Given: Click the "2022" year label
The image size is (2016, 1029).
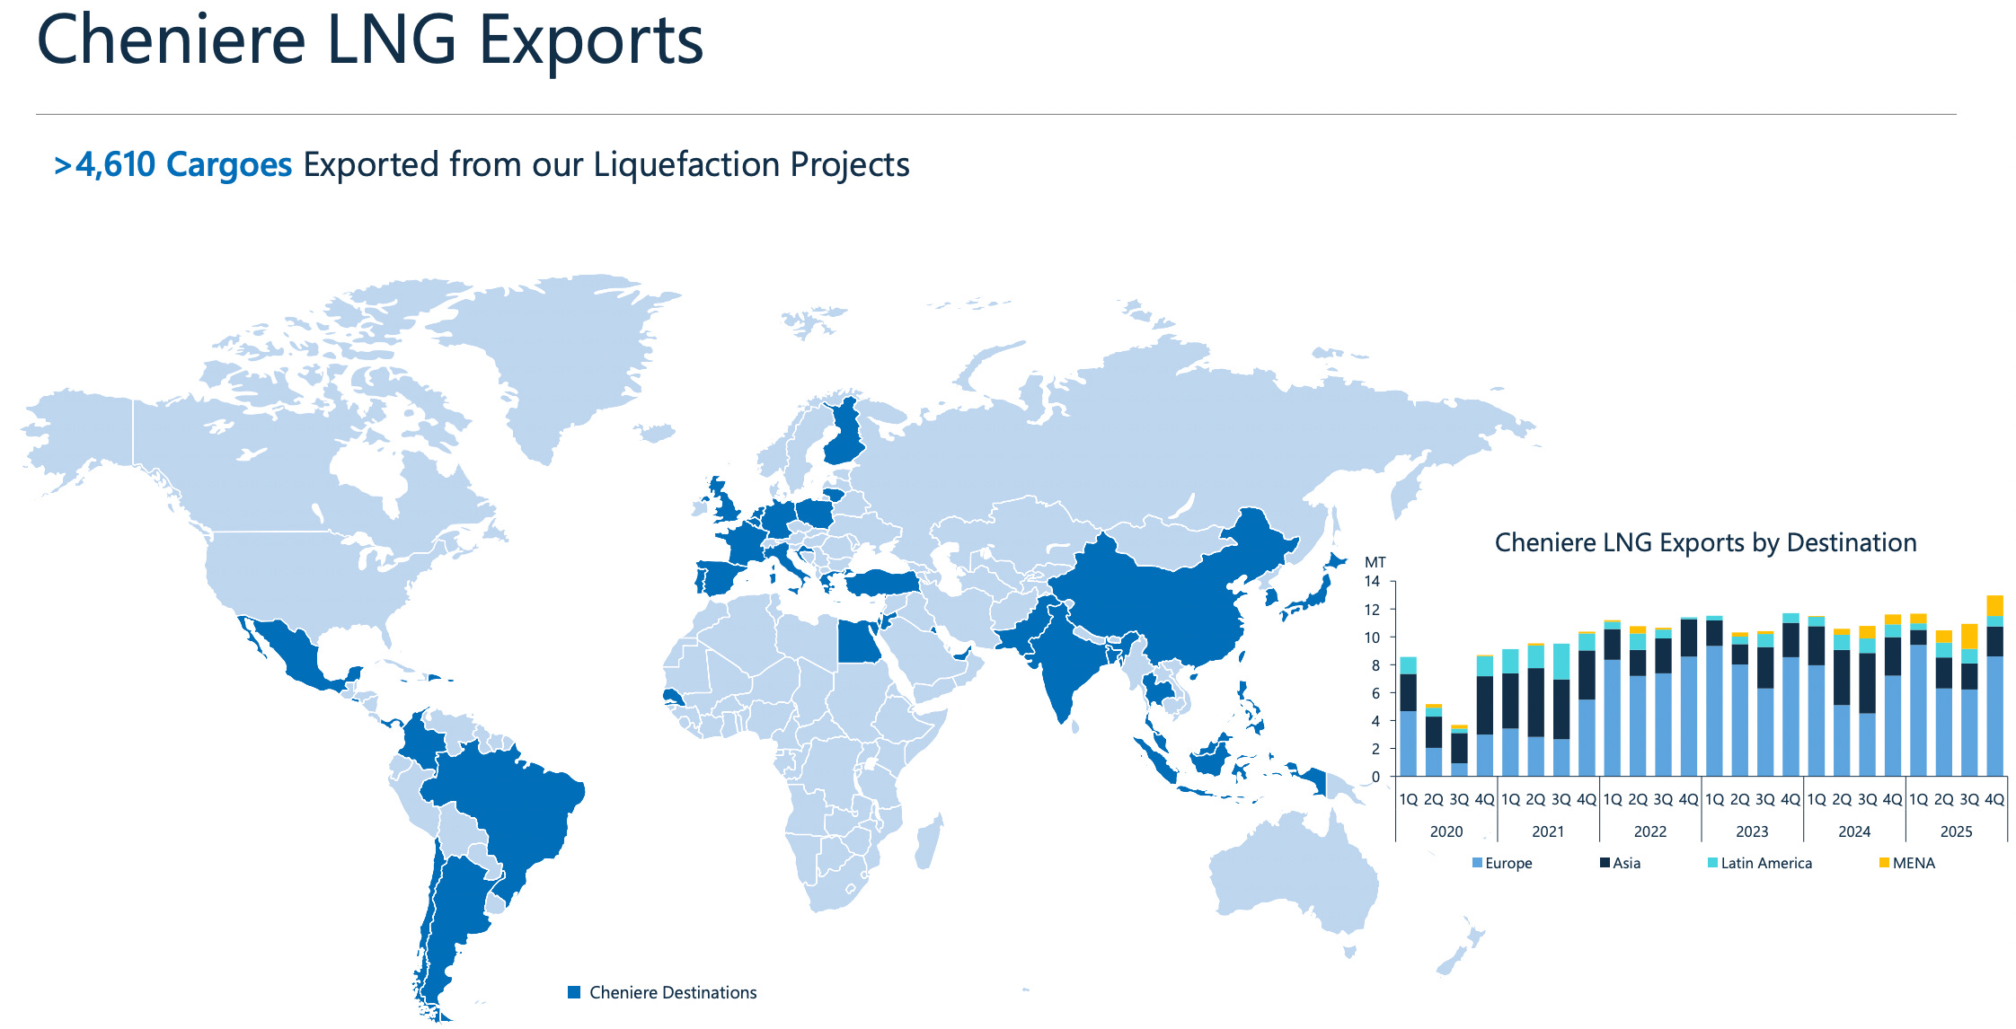Looking at the screenshot, I should pos(1650,831).
